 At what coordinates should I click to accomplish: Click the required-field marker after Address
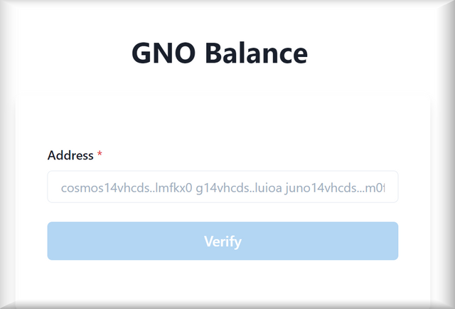pos(100,154)
